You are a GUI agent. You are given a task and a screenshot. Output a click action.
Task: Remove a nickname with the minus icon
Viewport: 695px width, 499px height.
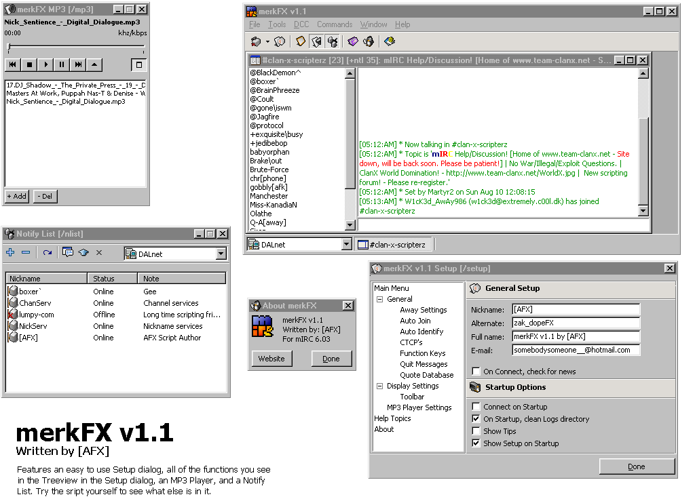[26, 252]
